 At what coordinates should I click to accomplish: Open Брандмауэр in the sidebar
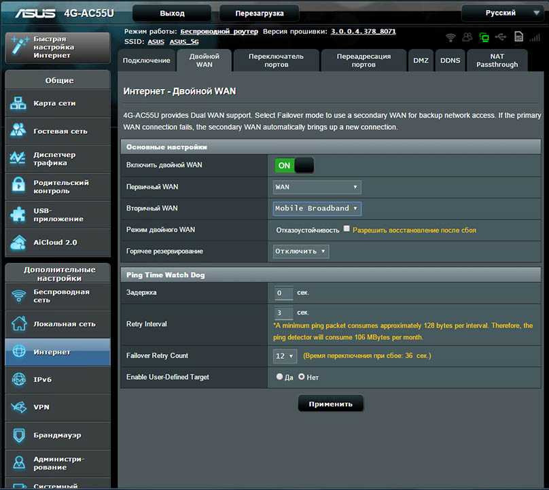click(x=58, y=435)
